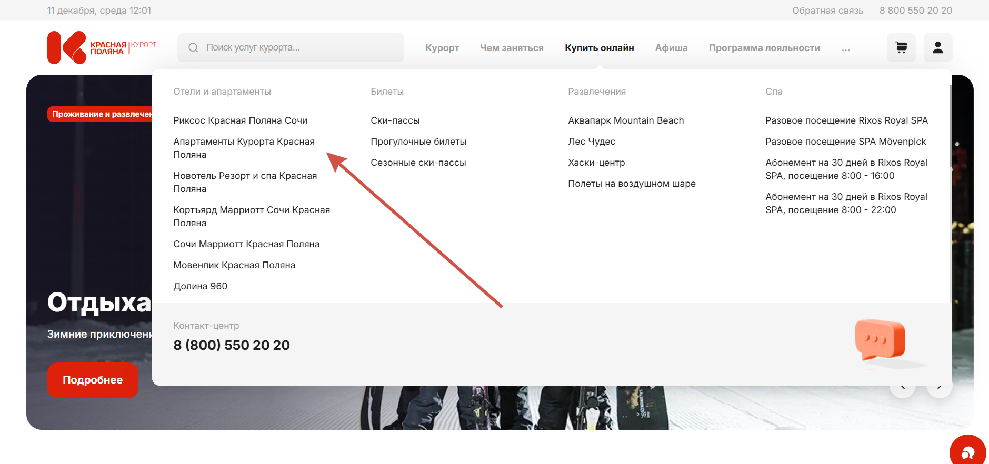Open 'Прогулочные билеты' link
This screenshot has width=989, height=464.
[418, 142]
